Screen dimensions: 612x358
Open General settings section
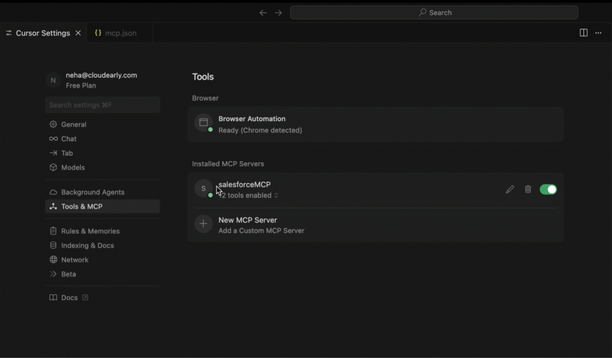pos(74,124)
